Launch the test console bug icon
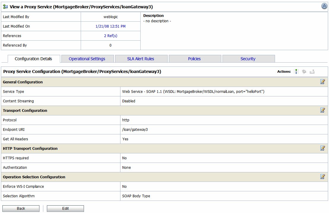This screenshot has height=213, width=329. (304, 71)
